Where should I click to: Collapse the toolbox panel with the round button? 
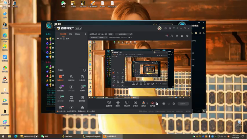(x=84, y=70)
